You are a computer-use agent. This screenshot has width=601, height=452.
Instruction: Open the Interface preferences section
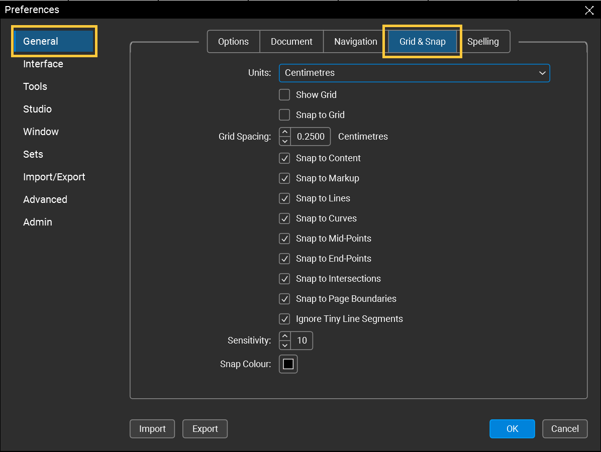click(43, 64)
